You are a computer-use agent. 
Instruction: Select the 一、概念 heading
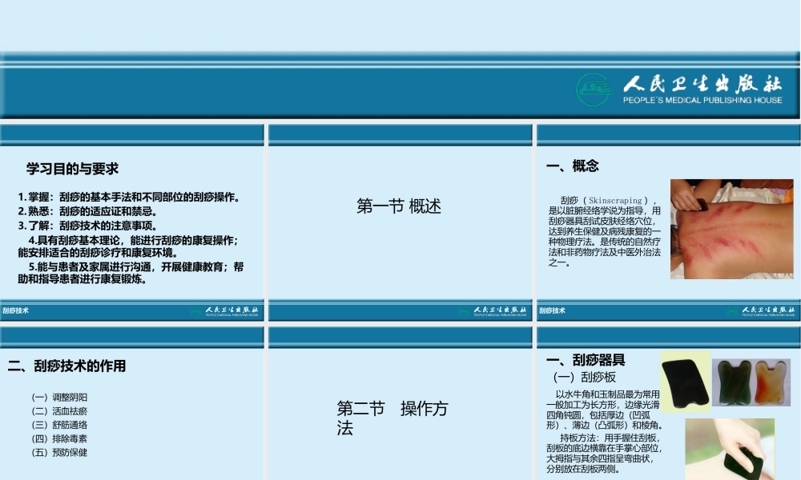coord(572,166)
